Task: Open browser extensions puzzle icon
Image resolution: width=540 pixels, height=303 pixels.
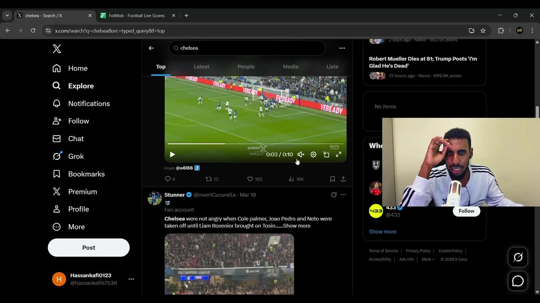Action: click(501, 31)
